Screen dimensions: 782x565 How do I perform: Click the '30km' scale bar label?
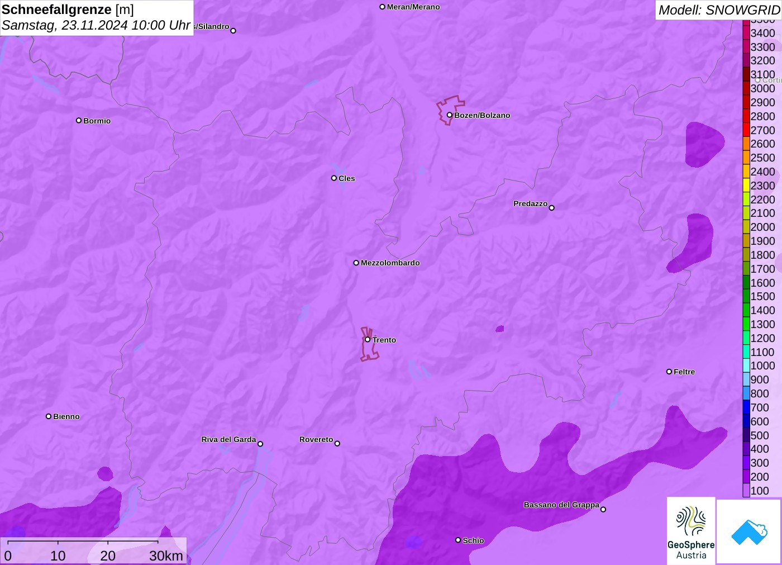(x=166, y=556)
